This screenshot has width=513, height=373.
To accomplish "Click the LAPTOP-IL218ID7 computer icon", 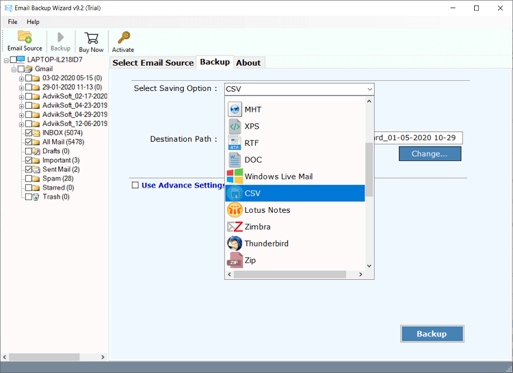I will (21, 60).
